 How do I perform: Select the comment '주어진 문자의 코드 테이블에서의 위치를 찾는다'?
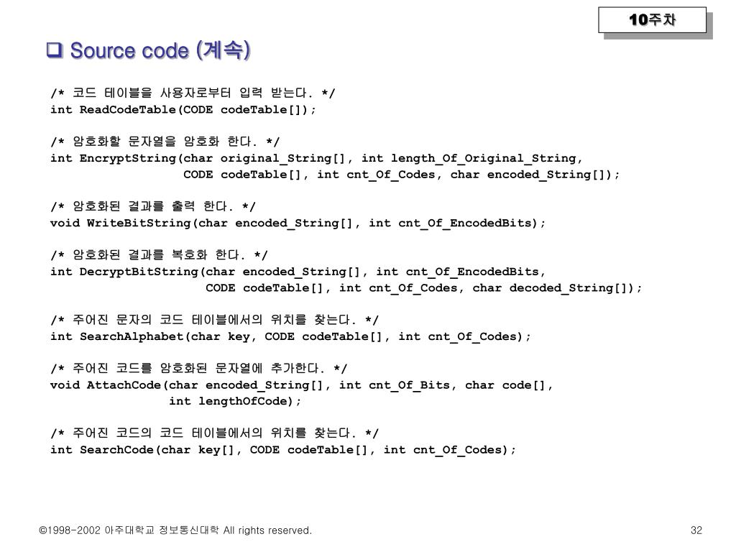[214, 320]
